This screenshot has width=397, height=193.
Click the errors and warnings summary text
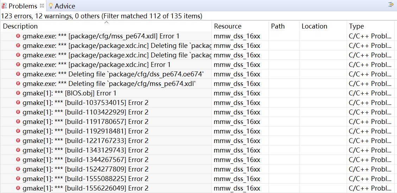pyautogui.click(x=102, y=16)
